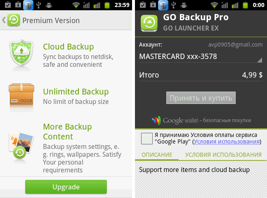Screen dimensions: 267x198
Task: Open the Условия использования link
Action: (x=227, y=141)
